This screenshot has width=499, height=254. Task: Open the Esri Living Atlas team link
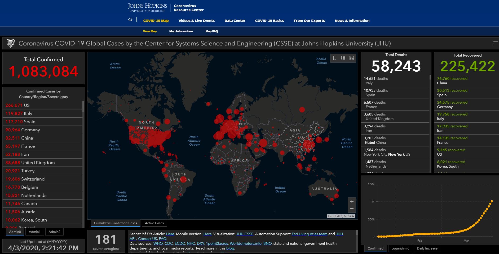[309, 234]
